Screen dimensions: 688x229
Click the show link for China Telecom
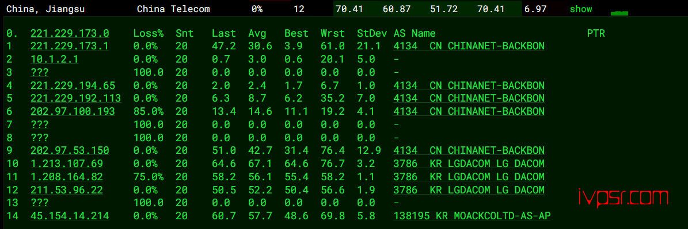tap(580, 9)
